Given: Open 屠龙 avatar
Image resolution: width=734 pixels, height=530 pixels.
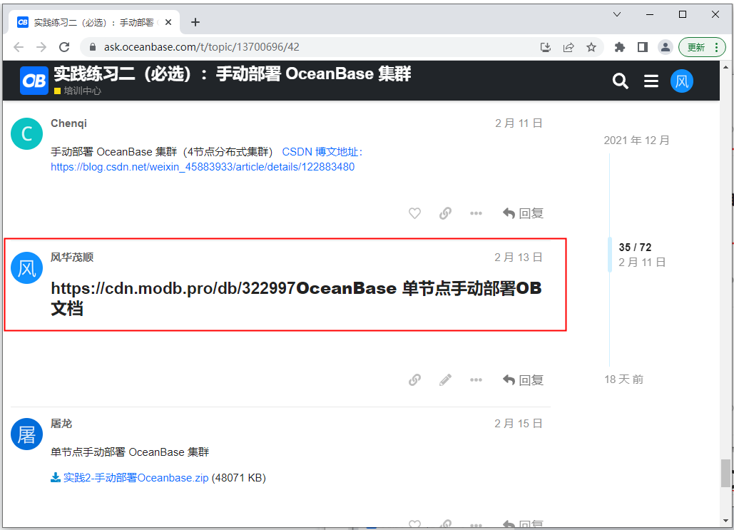Looking at the screenshot, I should click(26, 434).
